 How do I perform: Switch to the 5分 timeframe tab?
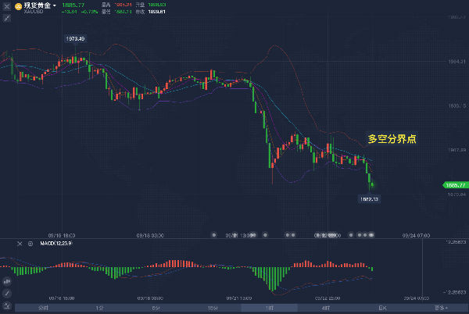(x=156, y=308)
